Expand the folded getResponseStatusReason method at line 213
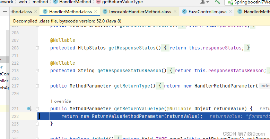Image resolution: width=270 pixels, height=139 pixels. [x=37, y=71]
